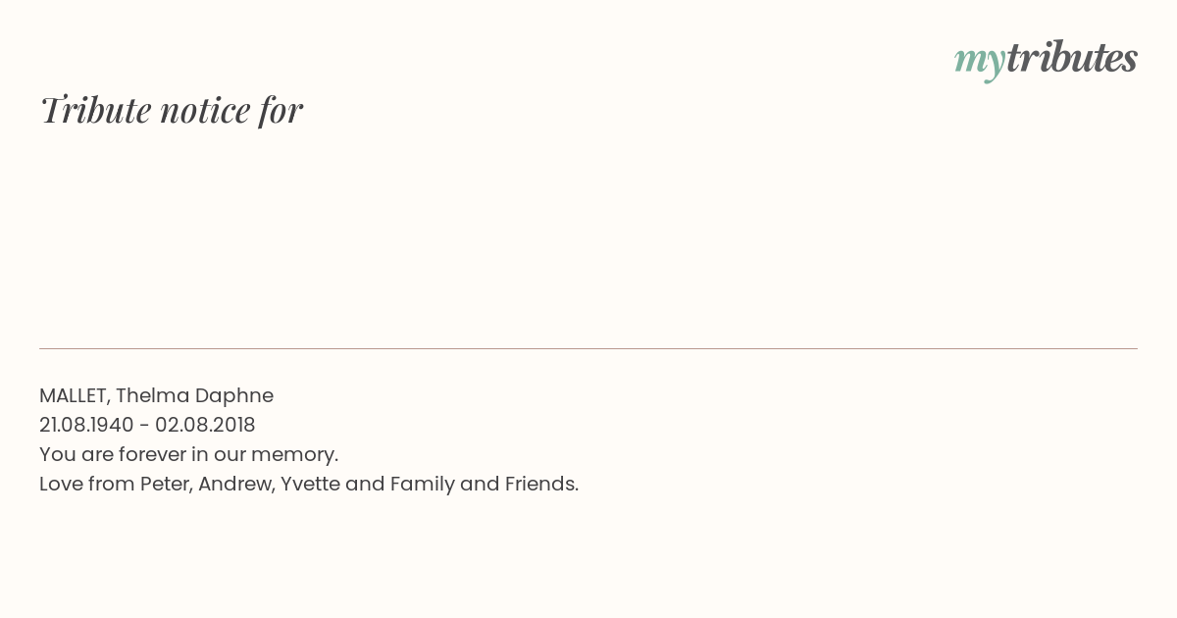Click the line "You are forever in our memory."
The image size is (1177, 618).
click(x=188, y=455)
